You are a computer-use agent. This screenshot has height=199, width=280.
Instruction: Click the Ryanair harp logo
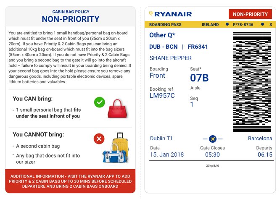pyautogui.click(x=151, y=14)
